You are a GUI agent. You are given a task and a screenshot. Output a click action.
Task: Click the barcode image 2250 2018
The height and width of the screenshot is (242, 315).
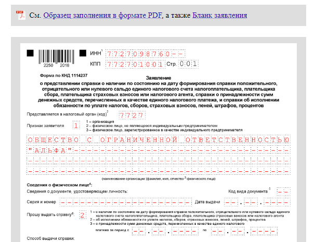56,58
